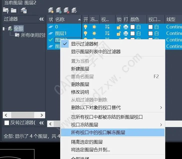Freeze 图层1 using its sun icon
The height and width of the screenshot is (159, 182).
click(94, 33)
